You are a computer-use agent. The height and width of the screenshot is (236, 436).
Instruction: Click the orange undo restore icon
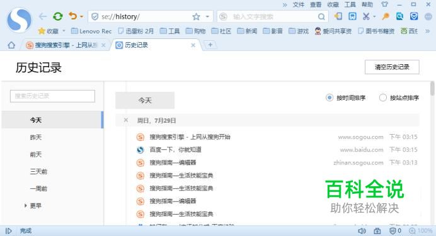click(73, 16)
